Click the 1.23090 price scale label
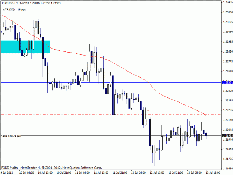The width and height of the screenshot is (233, 175). [x=228, y=32]
